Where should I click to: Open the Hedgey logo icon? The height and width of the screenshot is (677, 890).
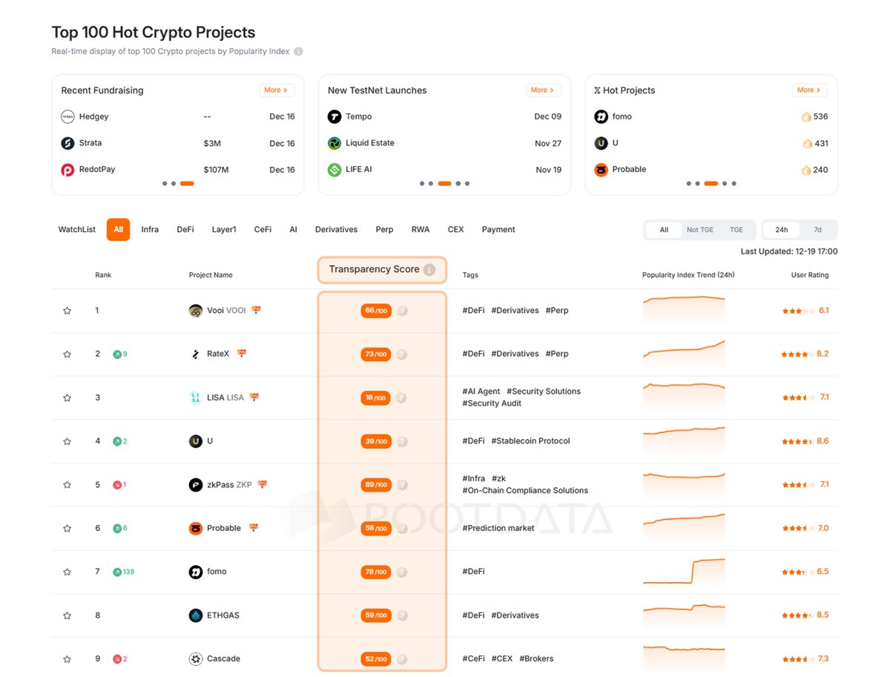(x=67, y=116)
